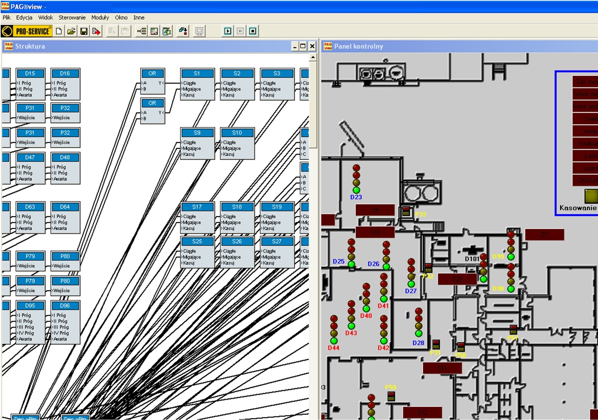Open the structure tree view icon
Image resolution: width=598 pixels, height=420 pixels.
coord(141,31)
